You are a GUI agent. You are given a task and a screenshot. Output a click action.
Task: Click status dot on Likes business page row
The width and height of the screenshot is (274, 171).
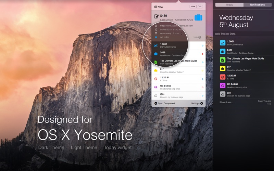(x=202, y=96)
